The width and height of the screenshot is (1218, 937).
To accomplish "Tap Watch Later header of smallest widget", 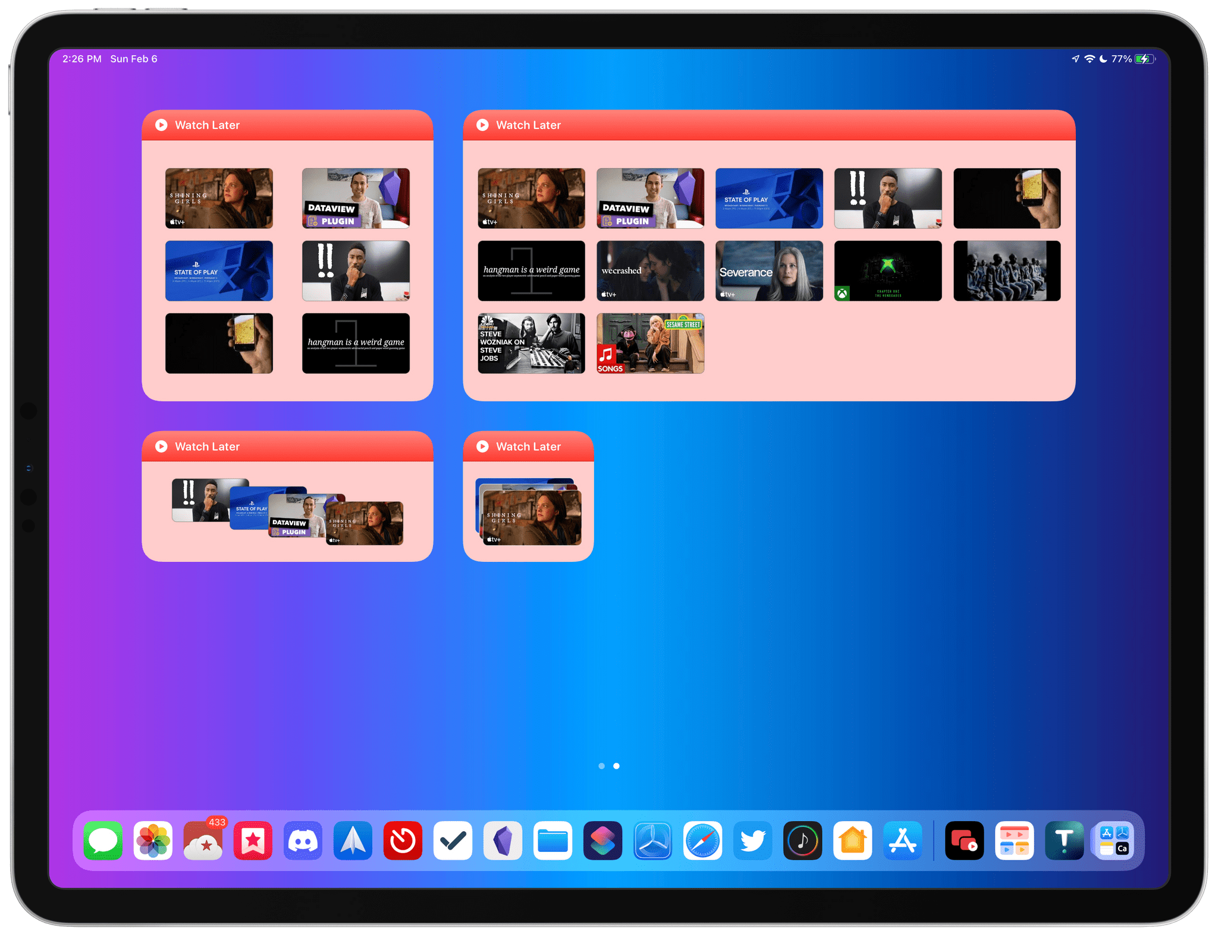I will [528, 447].
